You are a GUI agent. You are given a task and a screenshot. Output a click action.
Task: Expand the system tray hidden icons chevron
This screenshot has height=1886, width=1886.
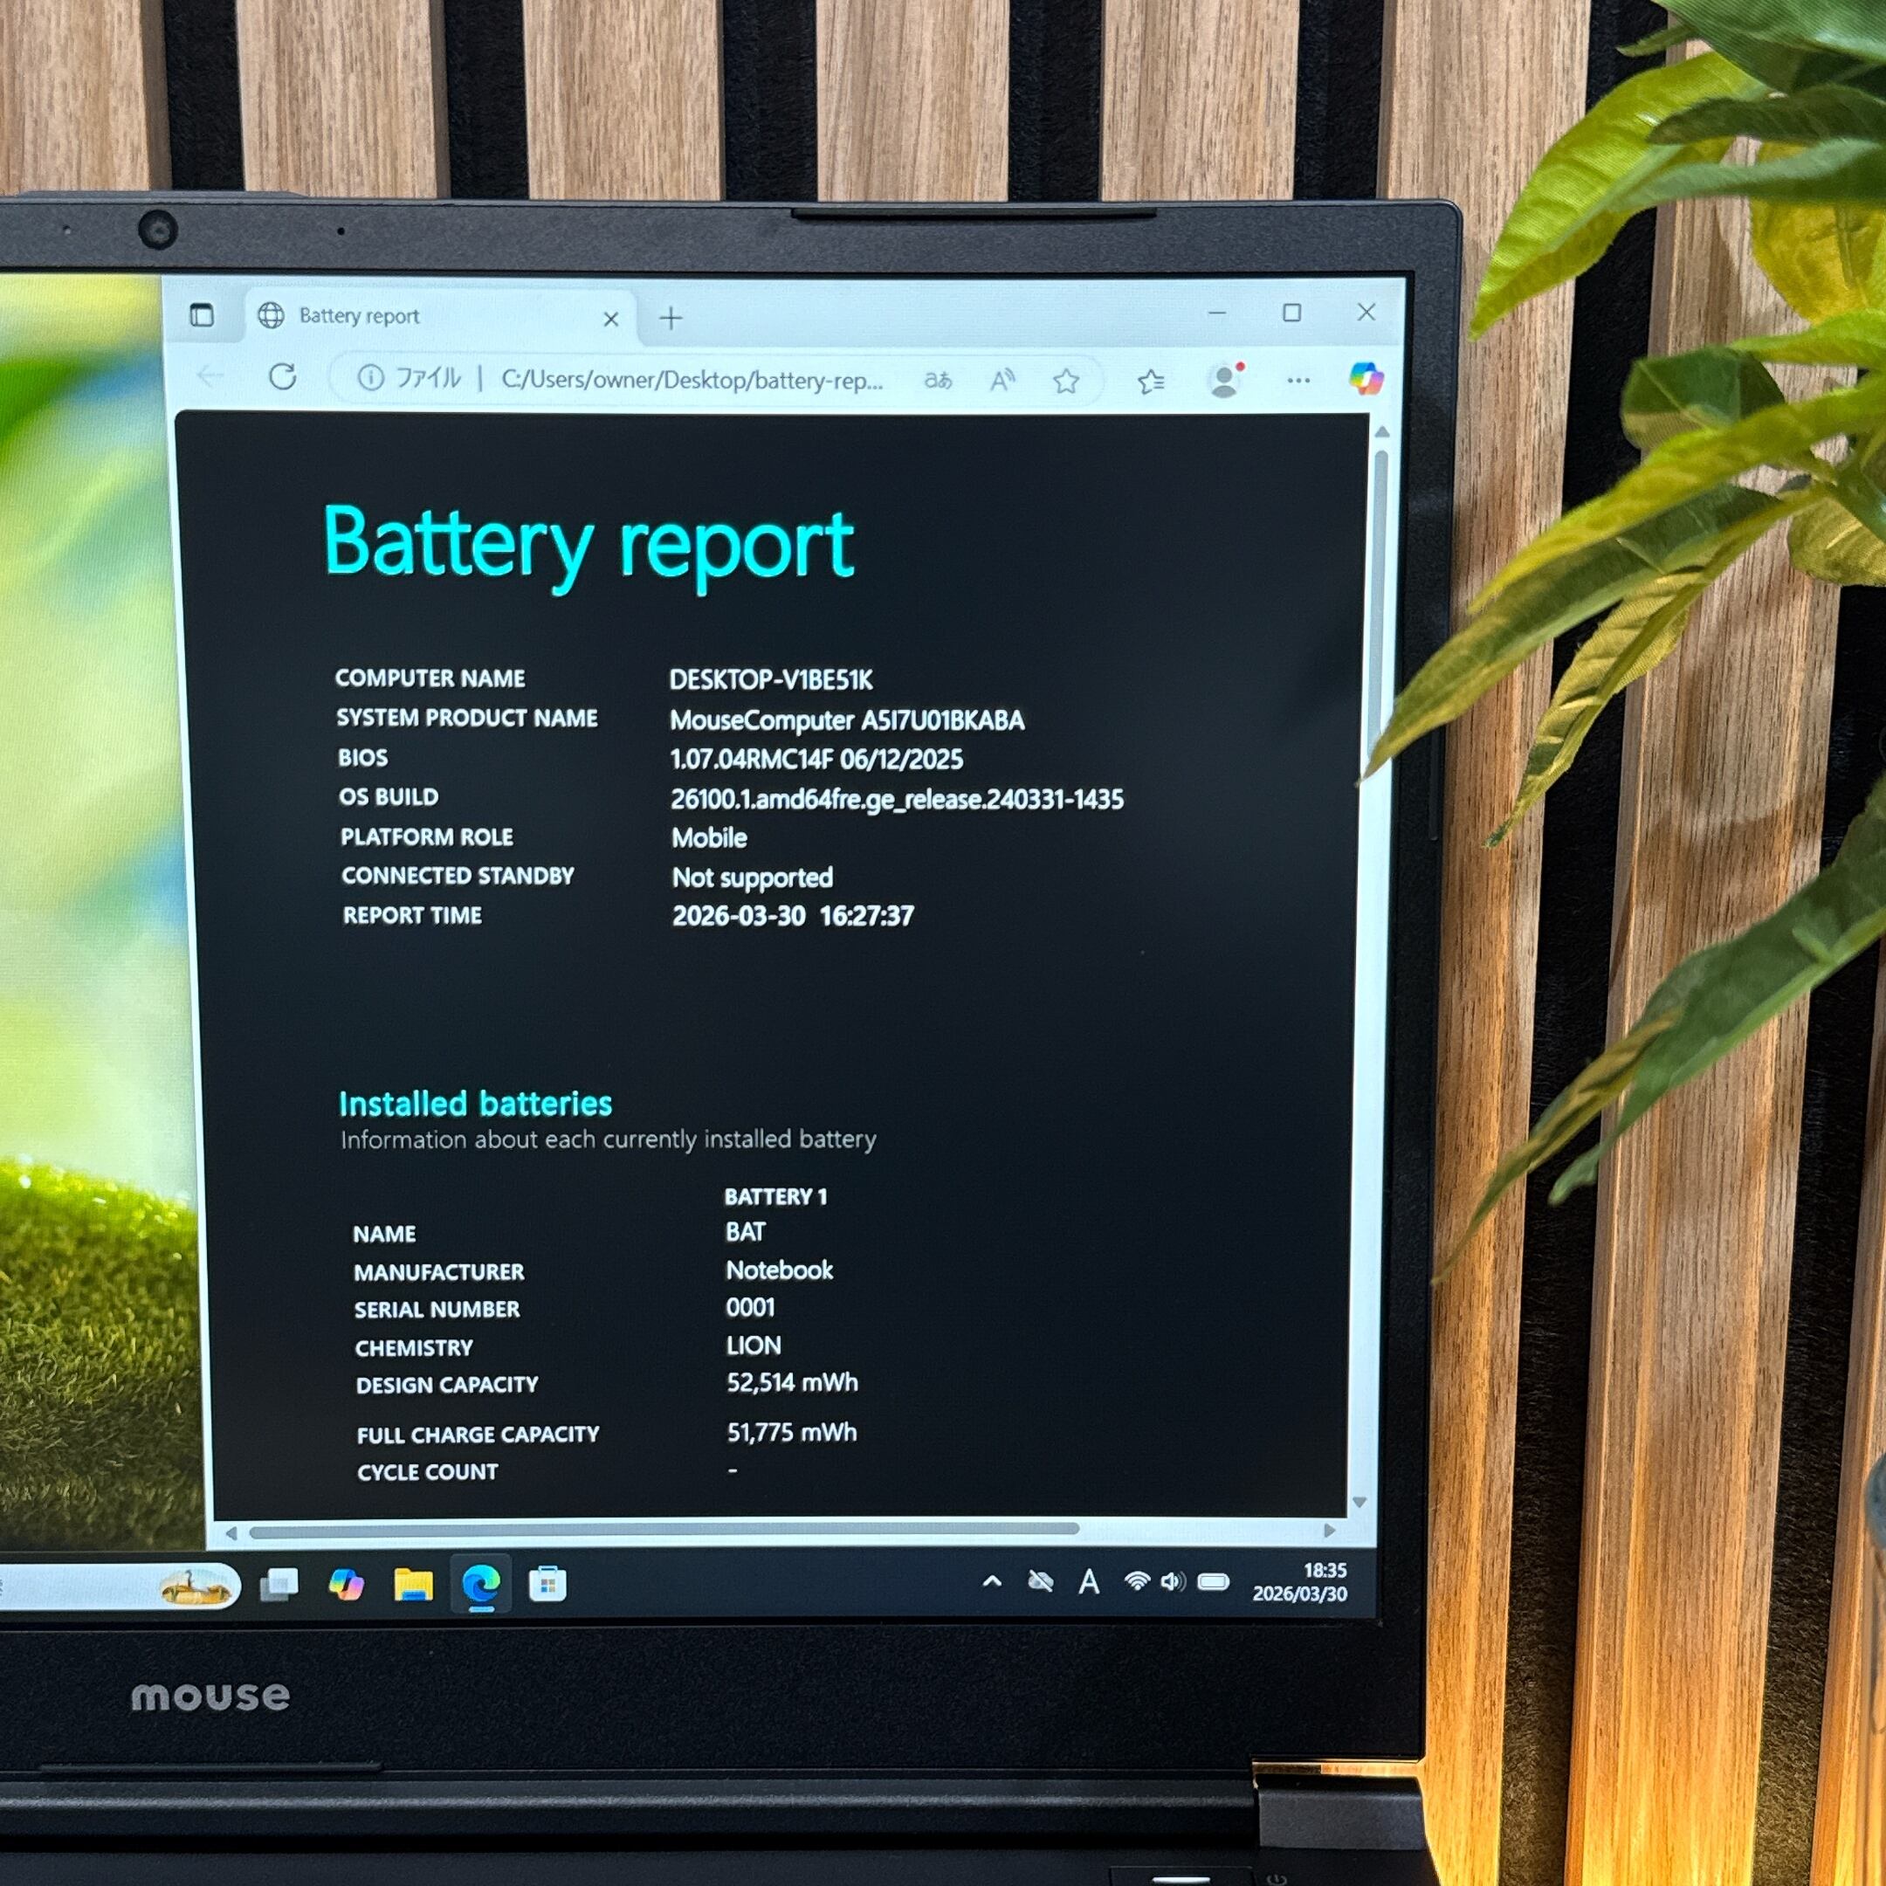point(992,1580)
